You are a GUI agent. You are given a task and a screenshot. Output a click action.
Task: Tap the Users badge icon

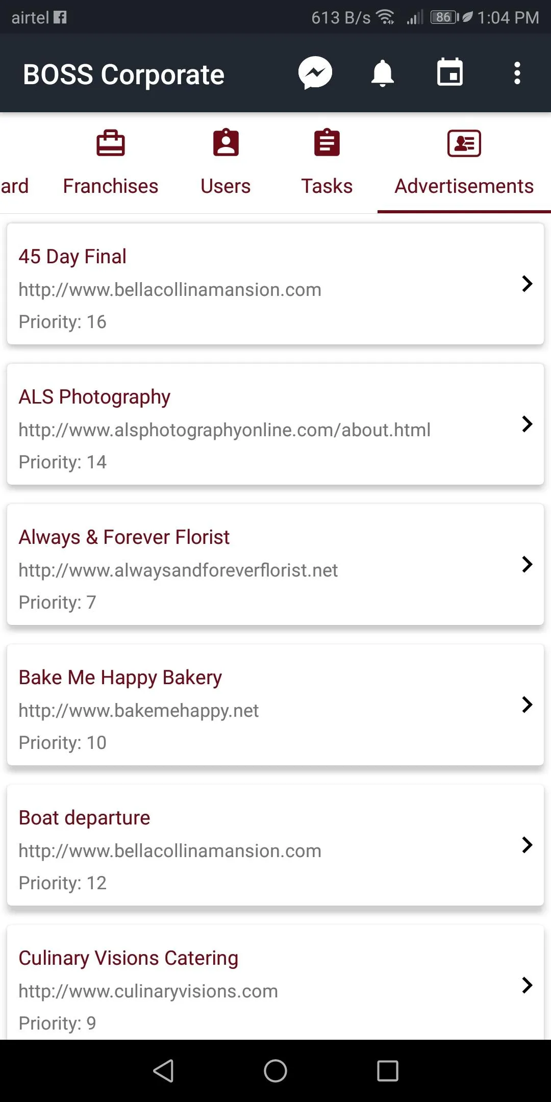(226, 143)
